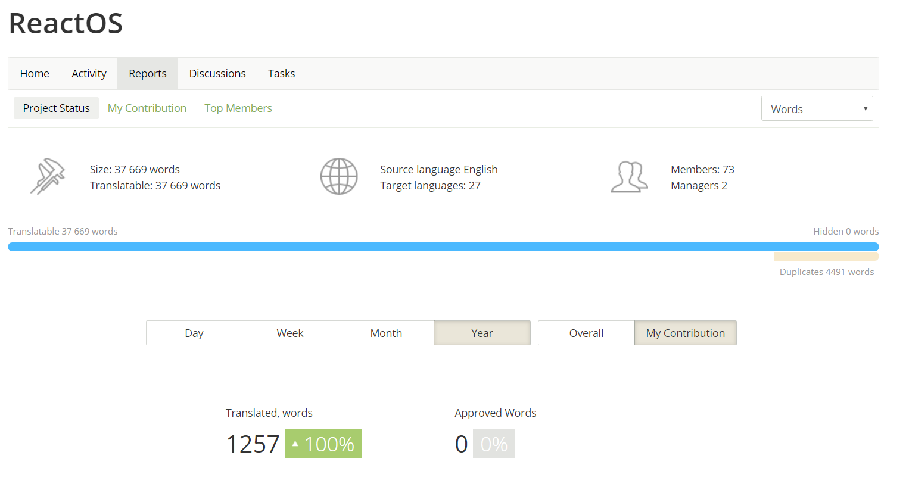This screenshot has width=909, height=493.
Task: Switch period to Week
Action: pos(290,333)
